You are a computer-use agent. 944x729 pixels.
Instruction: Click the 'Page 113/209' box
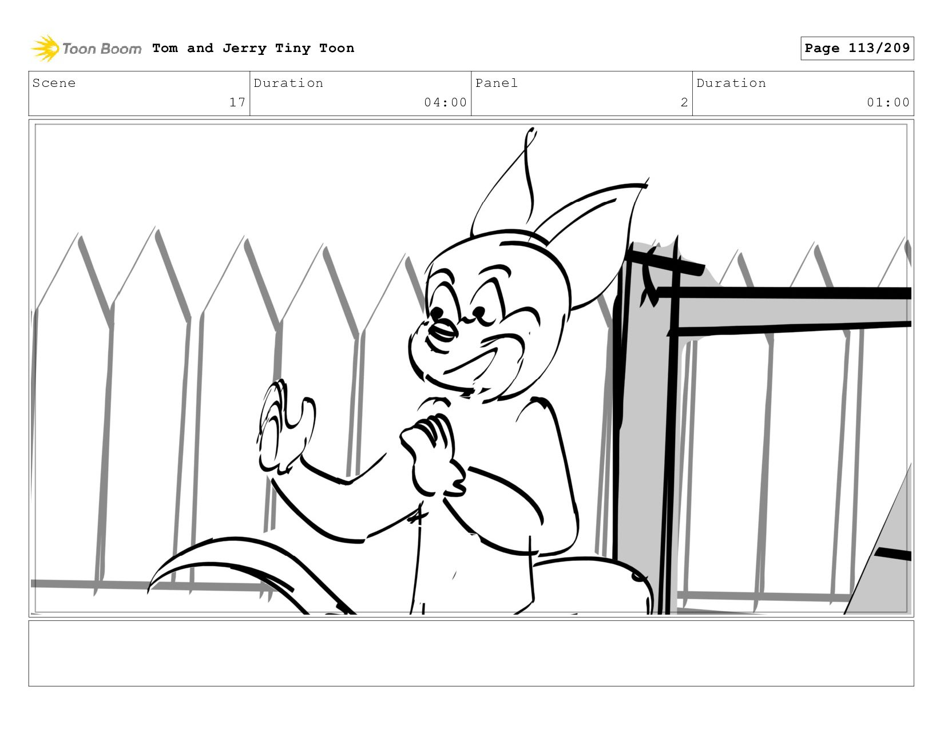857,48
